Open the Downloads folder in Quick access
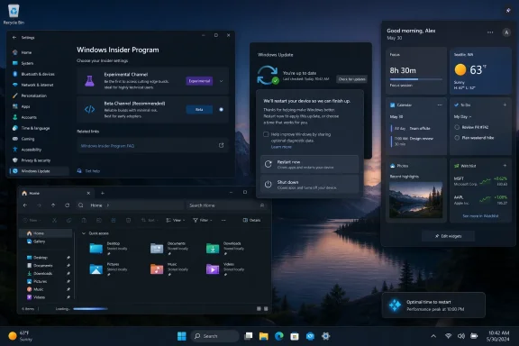 pos(226,249)
